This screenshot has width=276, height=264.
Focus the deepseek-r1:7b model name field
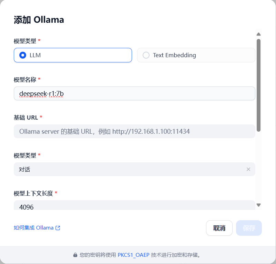tap(134, 93)
